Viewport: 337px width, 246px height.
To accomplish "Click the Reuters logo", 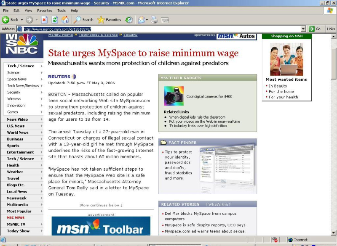I will [62, 77].
